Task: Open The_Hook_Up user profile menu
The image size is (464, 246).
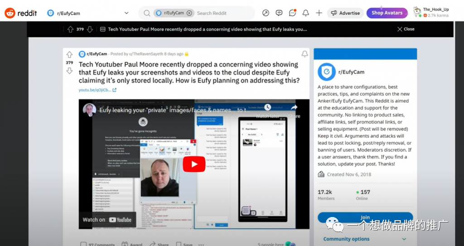Action: point(431,12)
